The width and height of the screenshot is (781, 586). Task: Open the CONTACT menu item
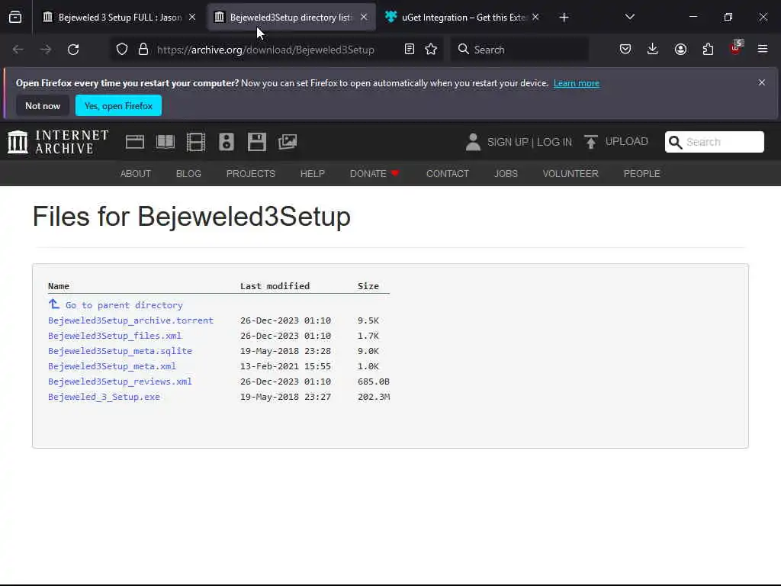447,173
